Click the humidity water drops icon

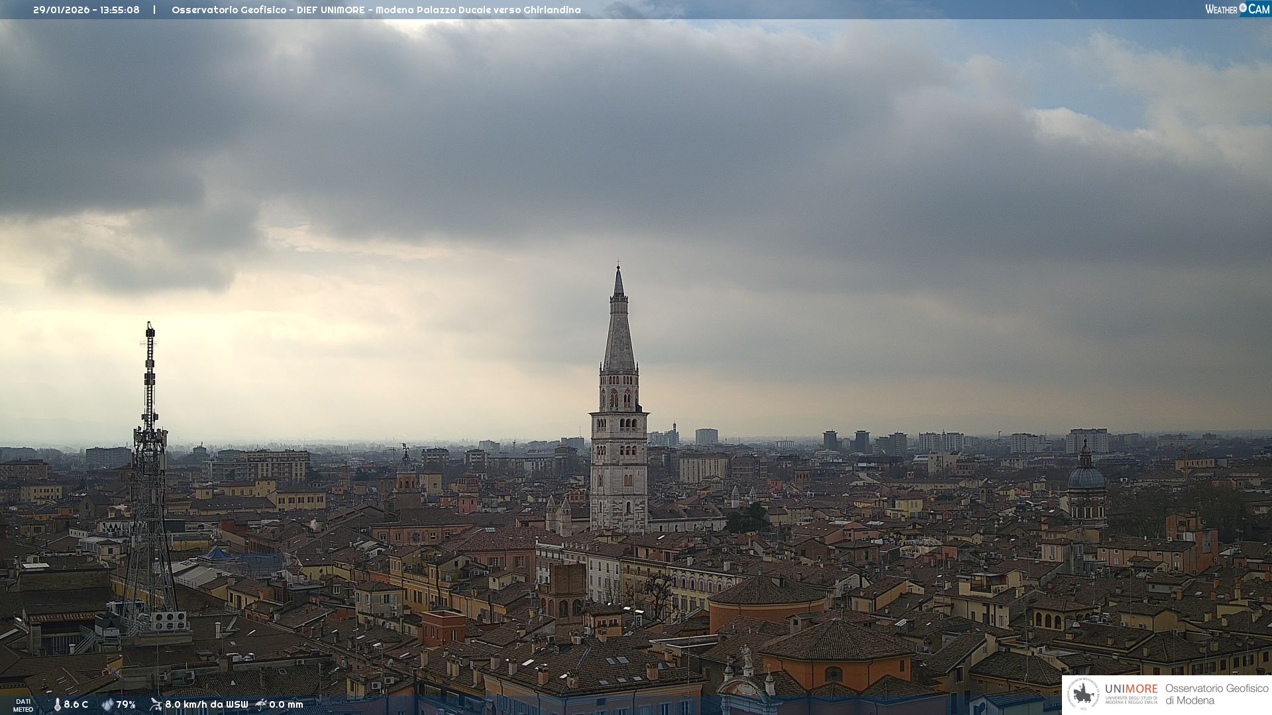pyautogui.click(x=107, y=705)
